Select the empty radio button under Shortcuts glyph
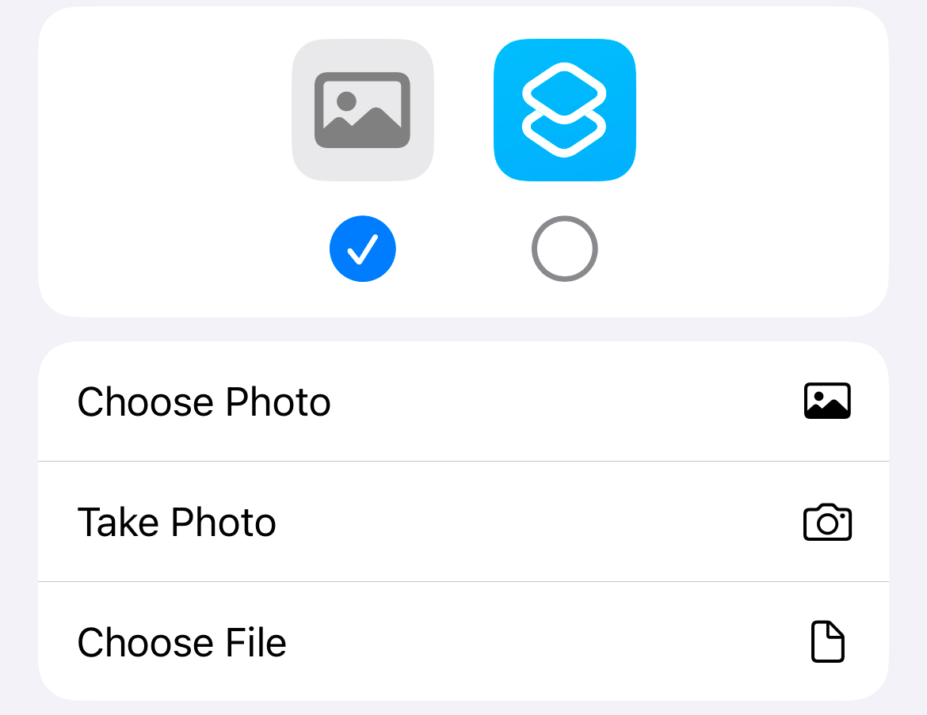 [564, 249]
